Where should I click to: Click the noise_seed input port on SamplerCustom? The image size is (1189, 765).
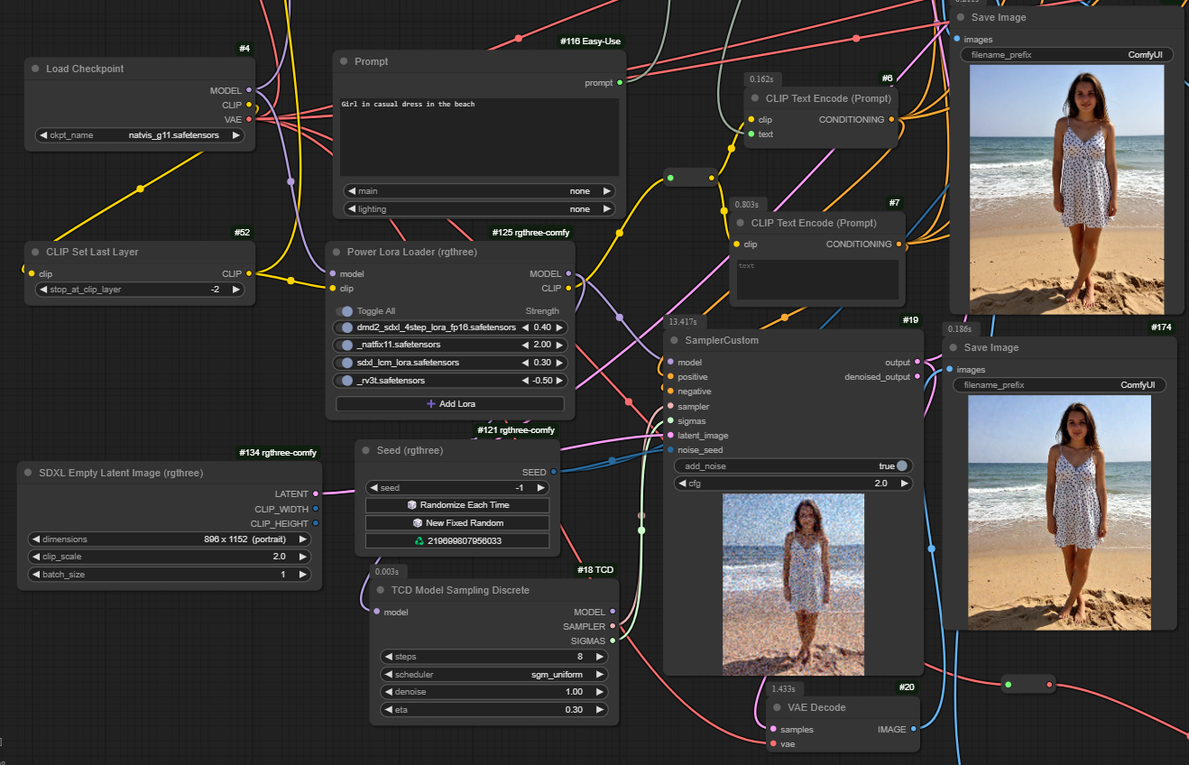pyautogui.click(x=670, y=449)
